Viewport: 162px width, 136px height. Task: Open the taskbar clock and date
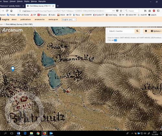[x=155, y=133]
